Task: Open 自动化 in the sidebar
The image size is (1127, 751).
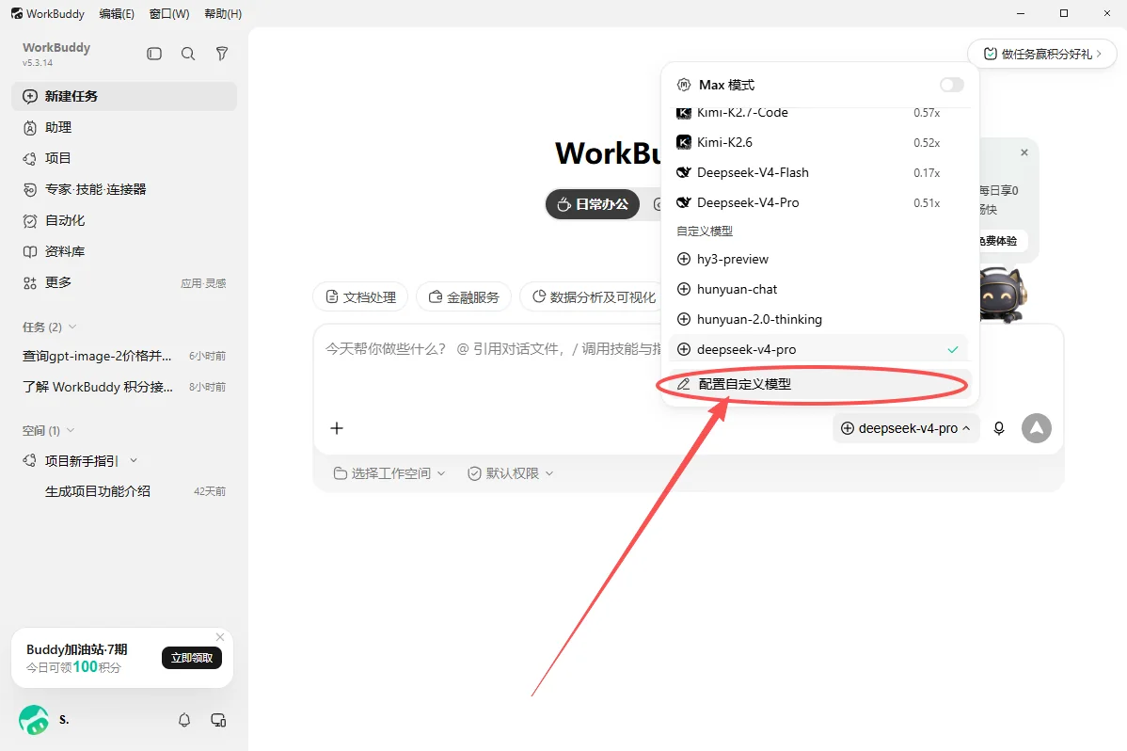Action: (124, 220)
